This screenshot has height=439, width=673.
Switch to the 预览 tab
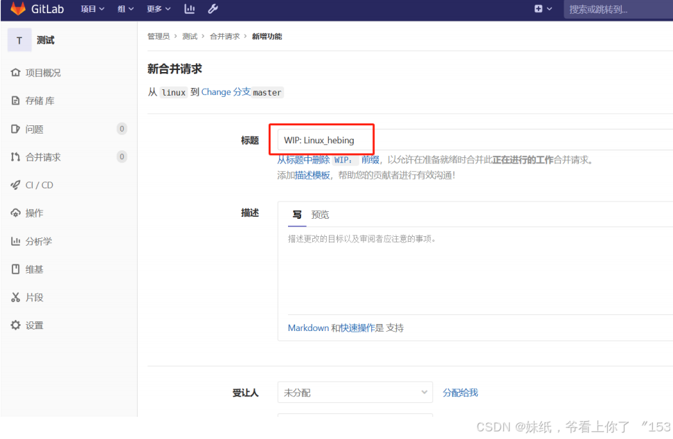point(320,214)
